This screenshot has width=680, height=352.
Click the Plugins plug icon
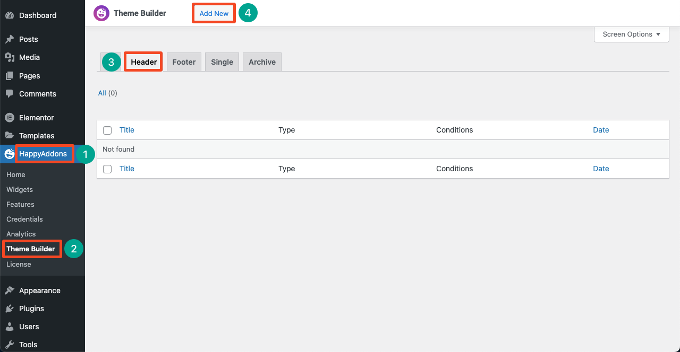(10, 309)
